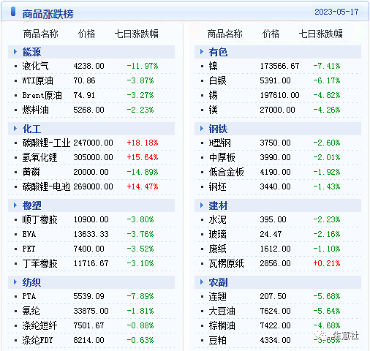Select the 瓦楞原纸 commodity name
The height and width of the screenshot is (351, 370).
(227, 263)
